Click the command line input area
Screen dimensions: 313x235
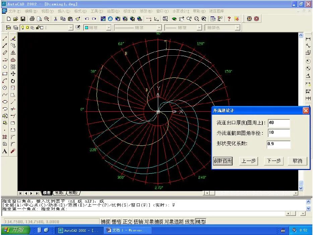tap(144, 214)
